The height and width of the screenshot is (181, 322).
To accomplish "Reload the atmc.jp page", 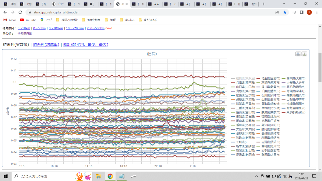I will [x=20, y=12].
